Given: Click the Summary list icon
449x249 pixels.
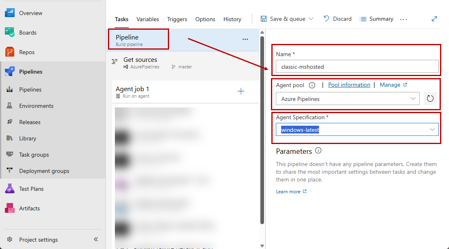Looking at the screenshot, I should pos(363,19).
